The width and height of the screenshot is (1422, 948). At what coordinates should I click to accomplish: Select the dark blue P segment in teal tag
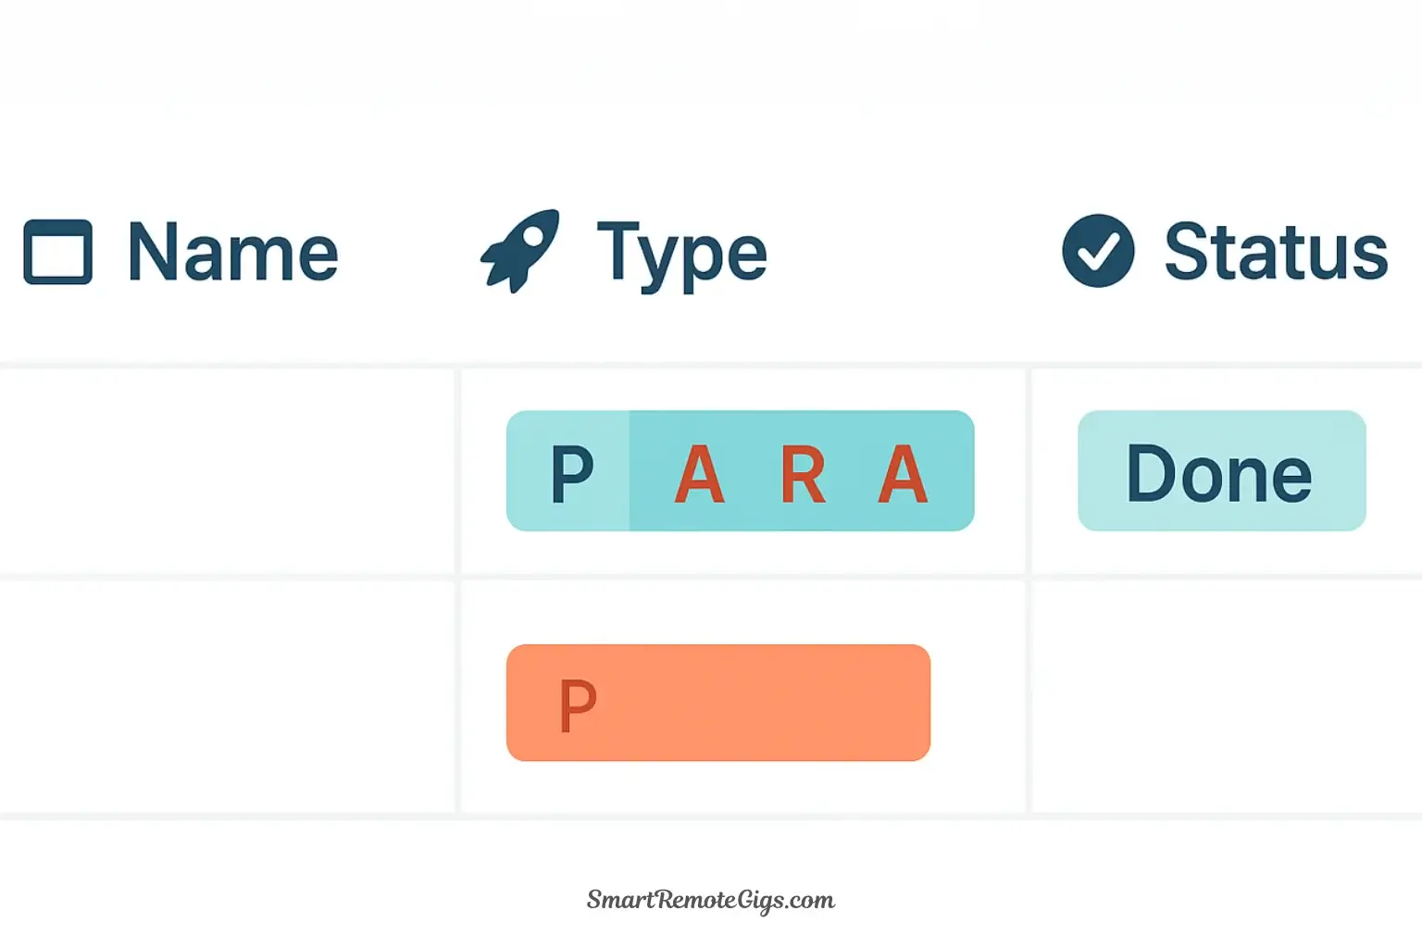tap(571, 473)
